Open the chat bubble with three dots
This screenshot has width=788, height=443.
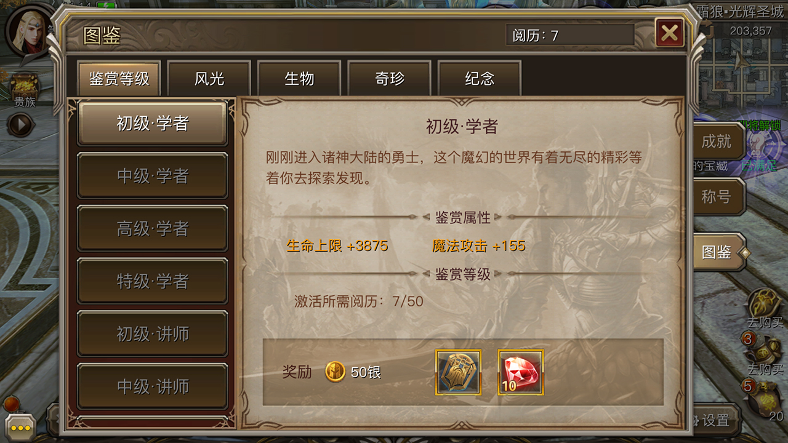(20, 427)
